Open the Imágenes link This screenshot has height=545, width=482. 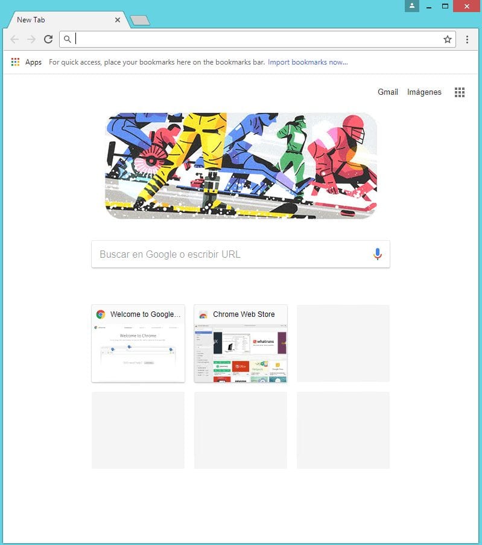click(424, 92)
